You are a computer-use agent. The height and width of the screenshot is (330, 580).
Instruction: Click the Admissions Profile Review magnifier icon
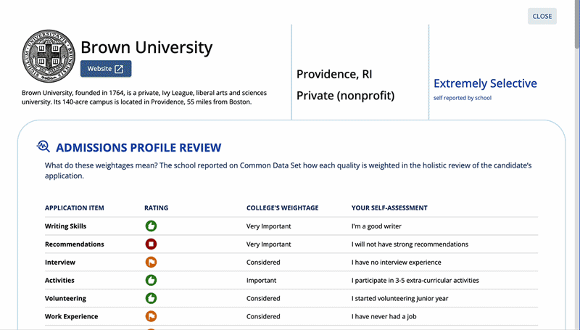[x=43, y=147]
